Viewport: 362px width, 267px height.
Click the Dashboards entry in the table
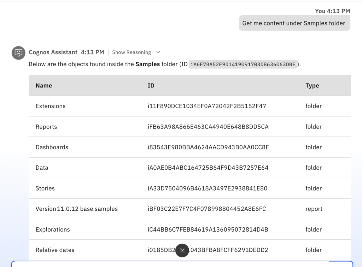(52, 147)
